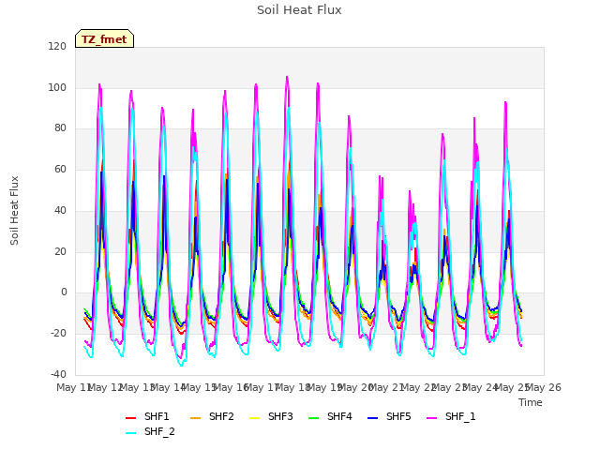The width and height of the screenshot is (600, 450).
Task: Click the blue SHF5 legend swatch
Action: [x=372, y=418]
